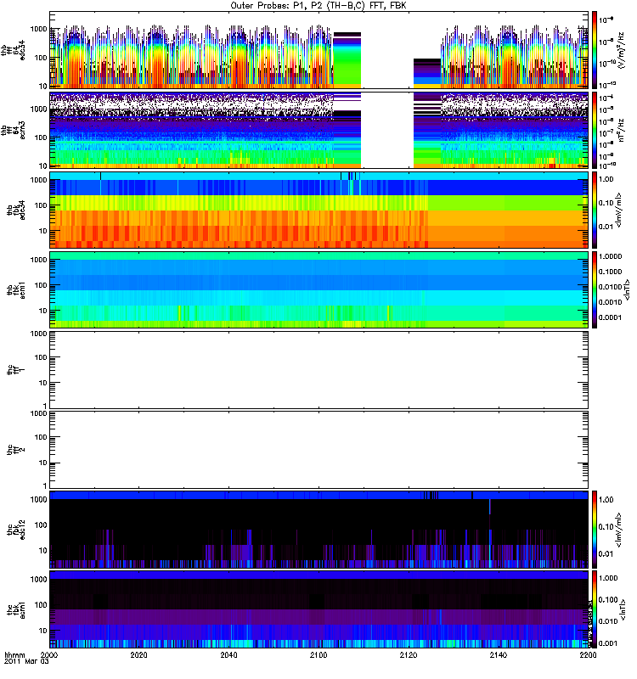Click the thc fbk scm1 bottom panel
This screenshot has width=637, height=679.
pos(319,609)
